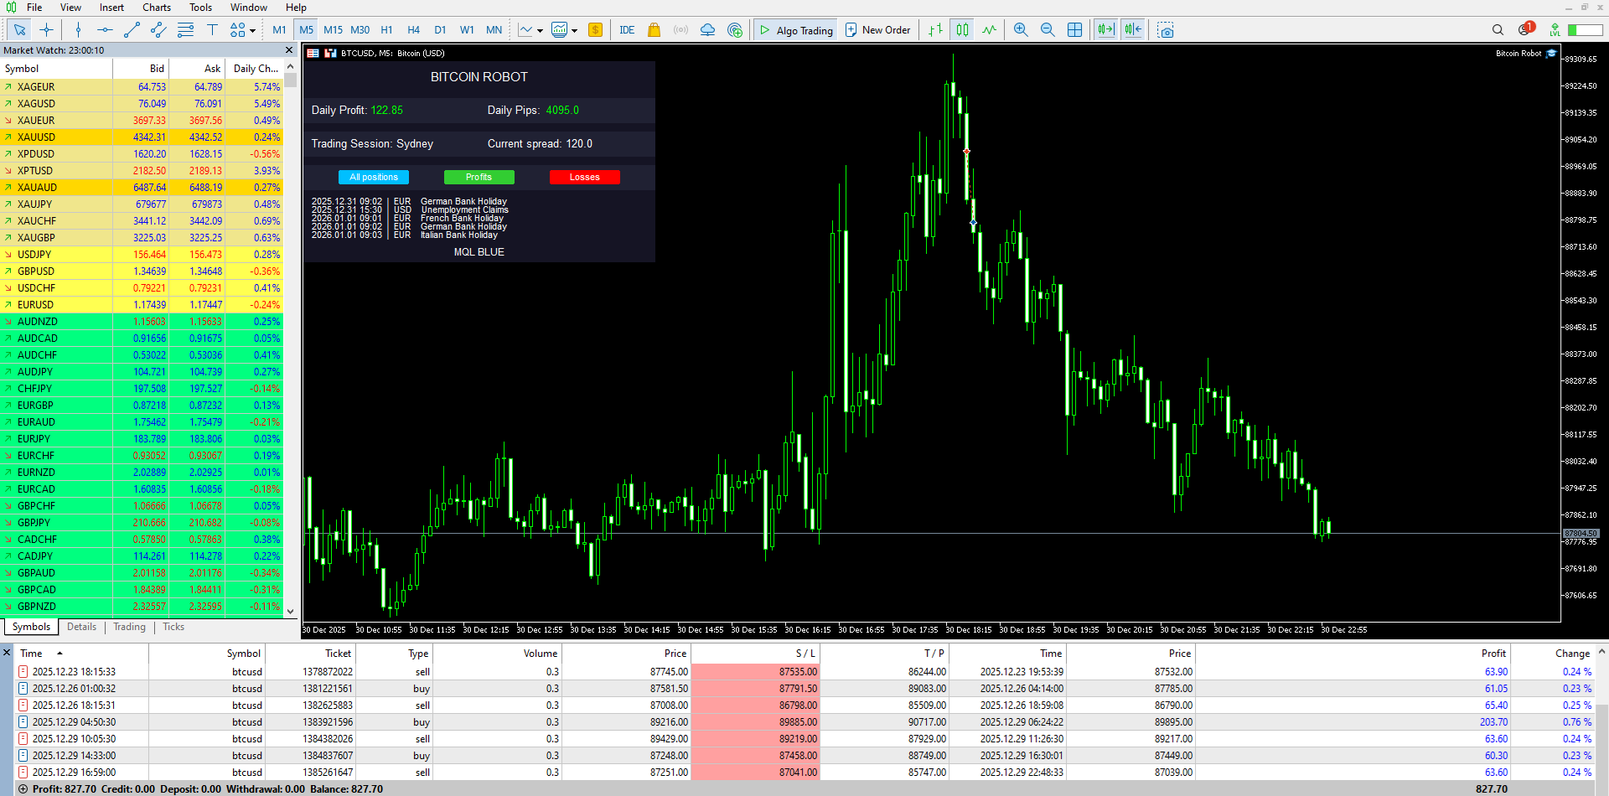Select XAUUSD row in Market Watch

[142, 137]
